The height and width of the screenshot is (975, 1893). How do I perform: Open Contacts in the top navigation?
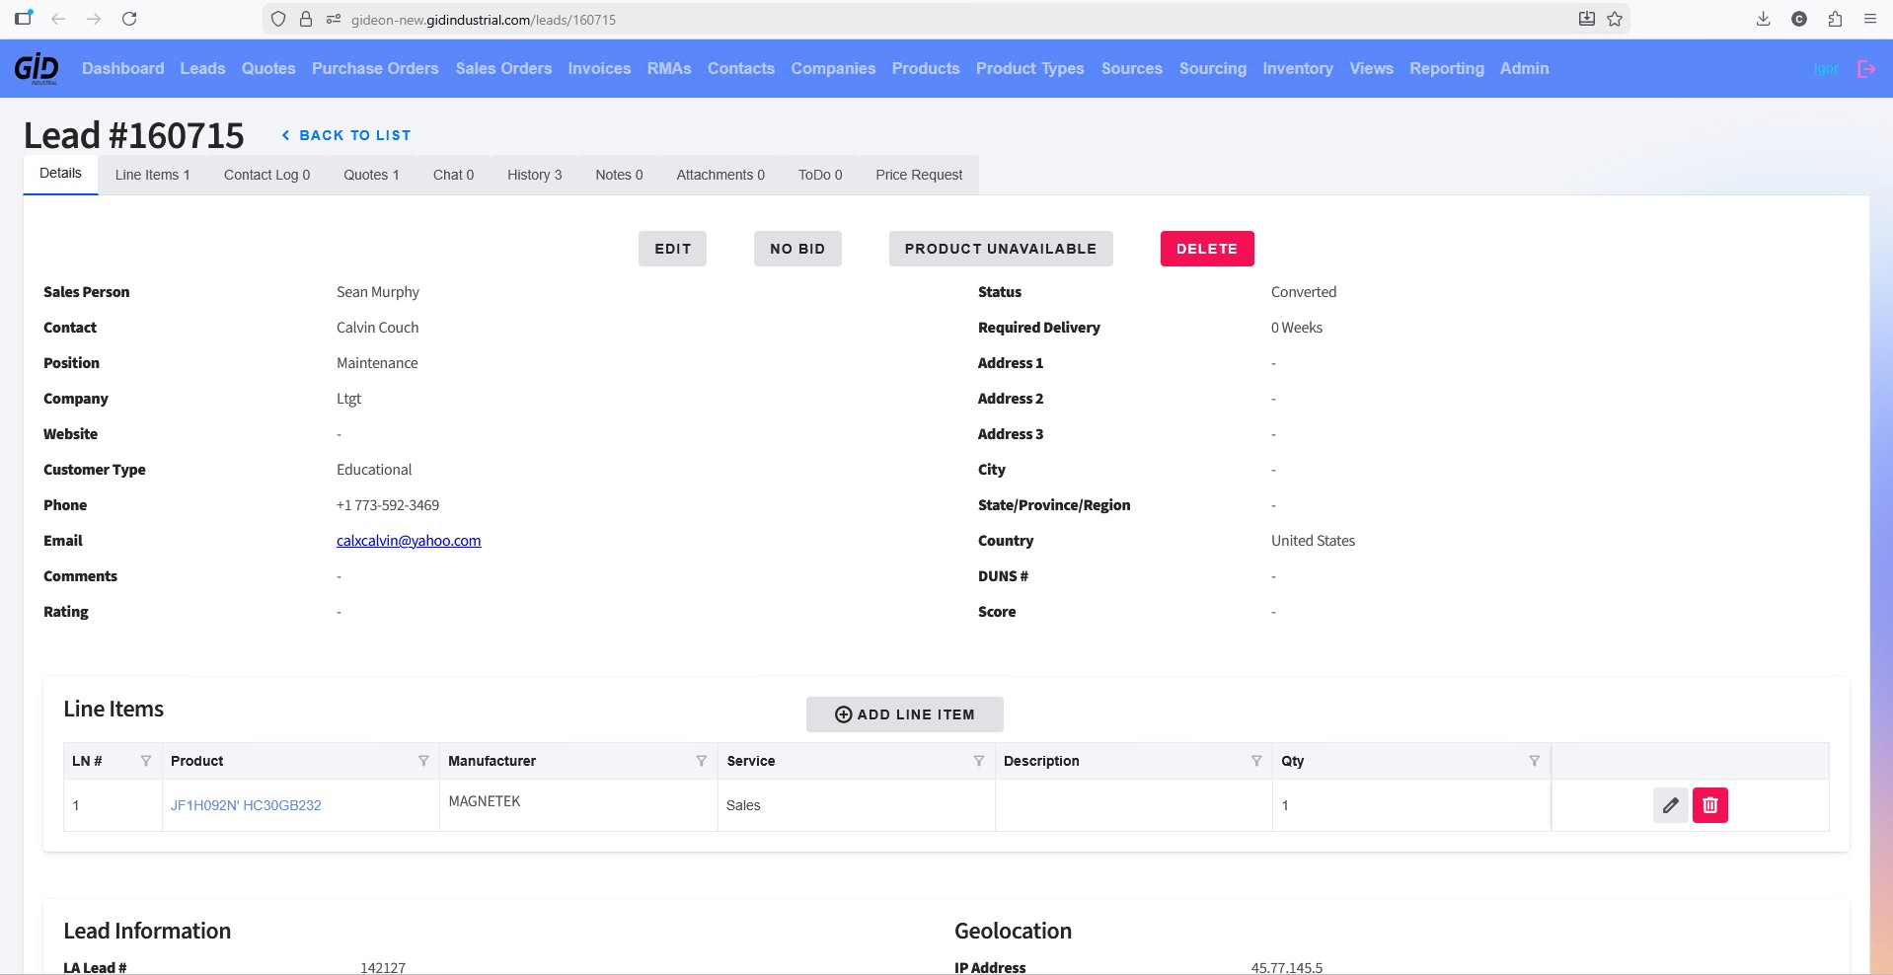coord(741,68)
